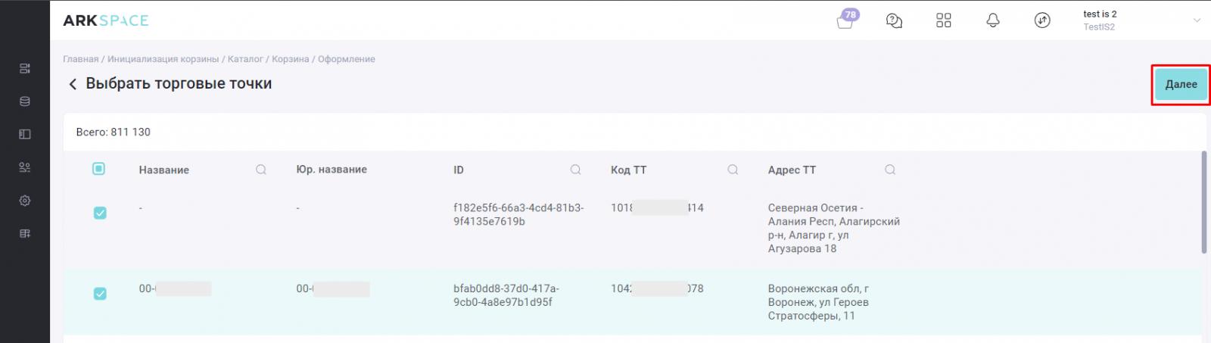Open the four-square apps grid icon

tap(943, 20)
